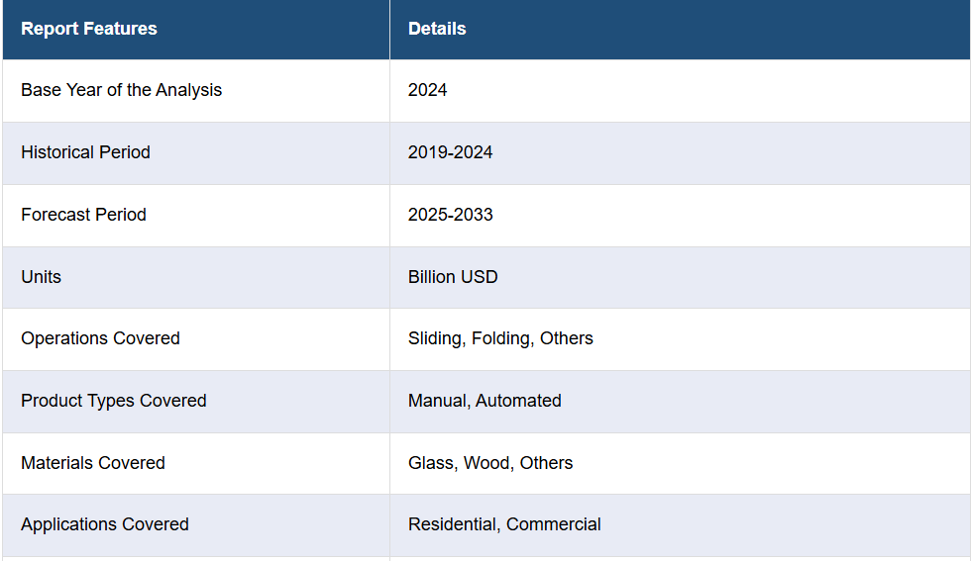Viewport: 971px width, 561px height.
Task: Click the word Automated in product types
Action: coord(518,401)
